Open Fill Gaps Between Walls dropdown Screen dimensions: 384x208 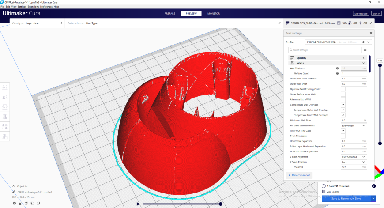354,125
